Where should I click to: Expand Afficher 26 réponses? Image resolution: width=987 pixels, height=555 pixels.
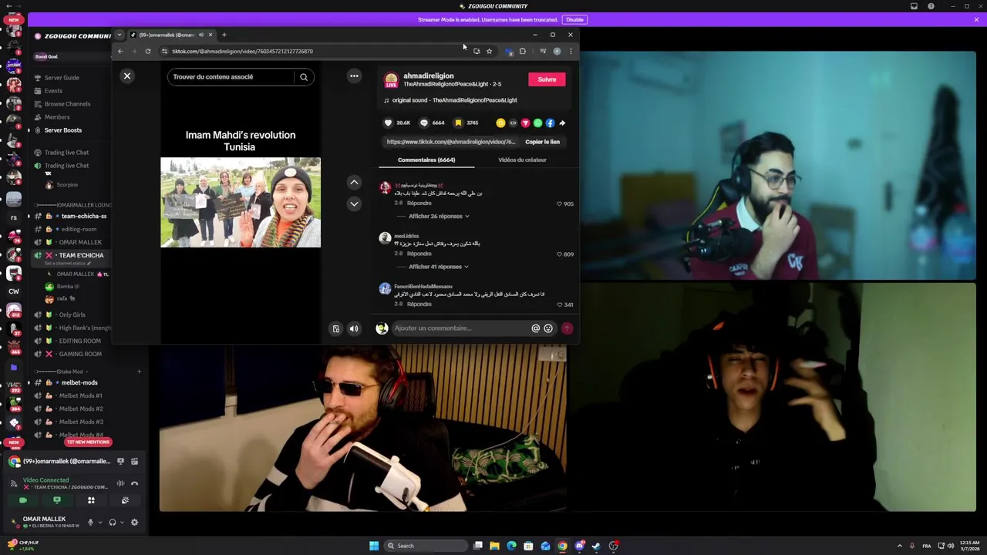(439, 217)
